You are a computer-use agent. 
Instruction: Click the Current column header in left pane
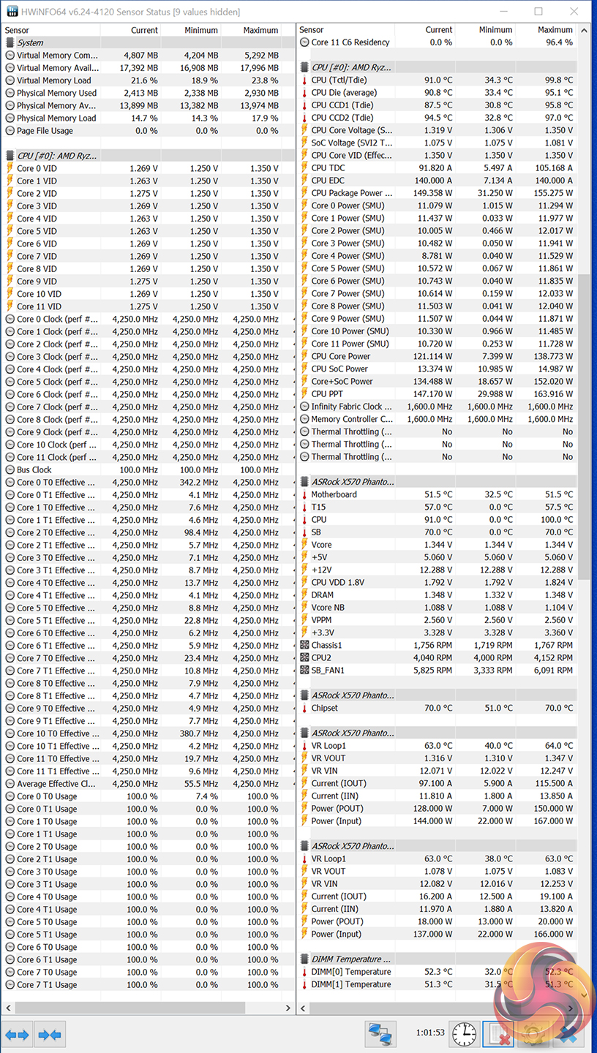[130, 30]
